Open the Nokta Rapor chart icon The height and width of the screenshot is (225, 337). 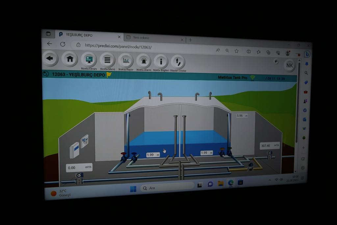click(126, 61)
